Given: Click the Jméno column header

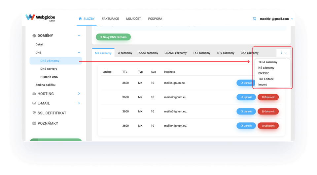Looking at the screenshot, I should click(107, 72).
